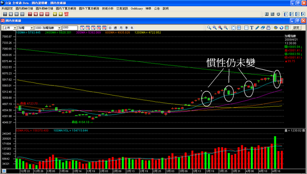
Task: Select the 10-minute chart period
Action: 88,28
